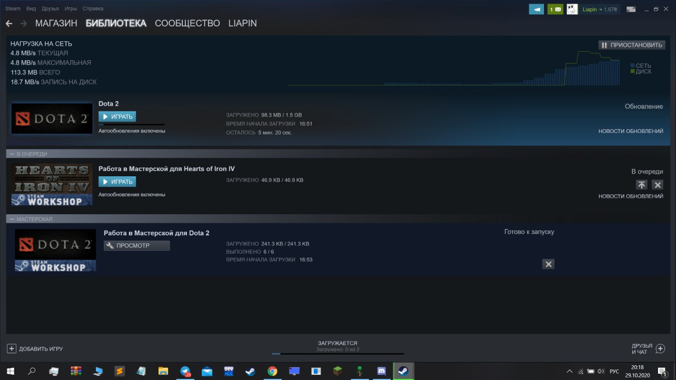Screen dimensions: 676x380
Task: Open the Друзья menu
Action: 50,9
